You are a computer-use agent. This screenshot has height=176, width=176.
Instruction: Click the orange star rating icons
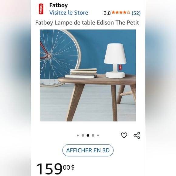coord(121,12)
